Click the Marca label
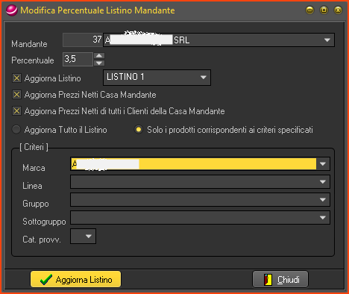Screen dimensions: 349x294 pyautogui.click(x=34, y=168)
